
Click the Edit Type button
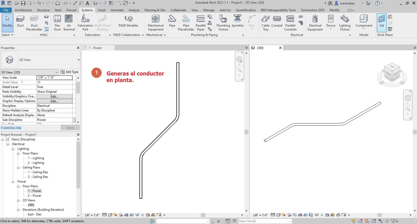(69, 72)
